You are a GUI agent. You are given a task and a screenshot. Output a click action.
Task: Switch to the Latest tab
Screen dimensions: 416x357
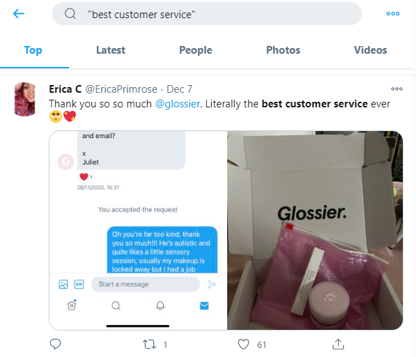[111, 50]
